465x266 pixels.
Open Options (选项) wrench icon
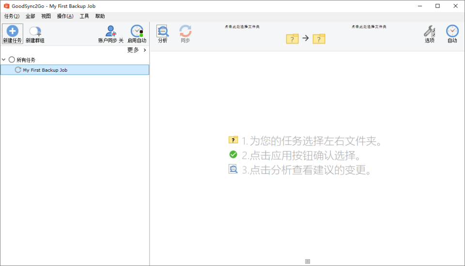coord(430,31)
